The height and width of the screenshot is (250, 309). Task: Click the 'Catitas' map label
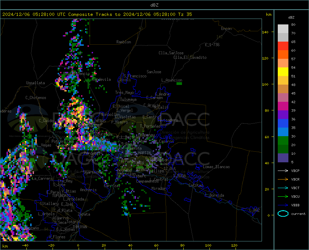tap(196, 185)
